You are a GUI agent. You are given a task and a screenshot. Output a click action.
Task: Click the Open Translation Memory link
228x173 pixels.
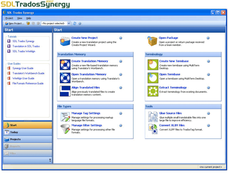[89, 74]
